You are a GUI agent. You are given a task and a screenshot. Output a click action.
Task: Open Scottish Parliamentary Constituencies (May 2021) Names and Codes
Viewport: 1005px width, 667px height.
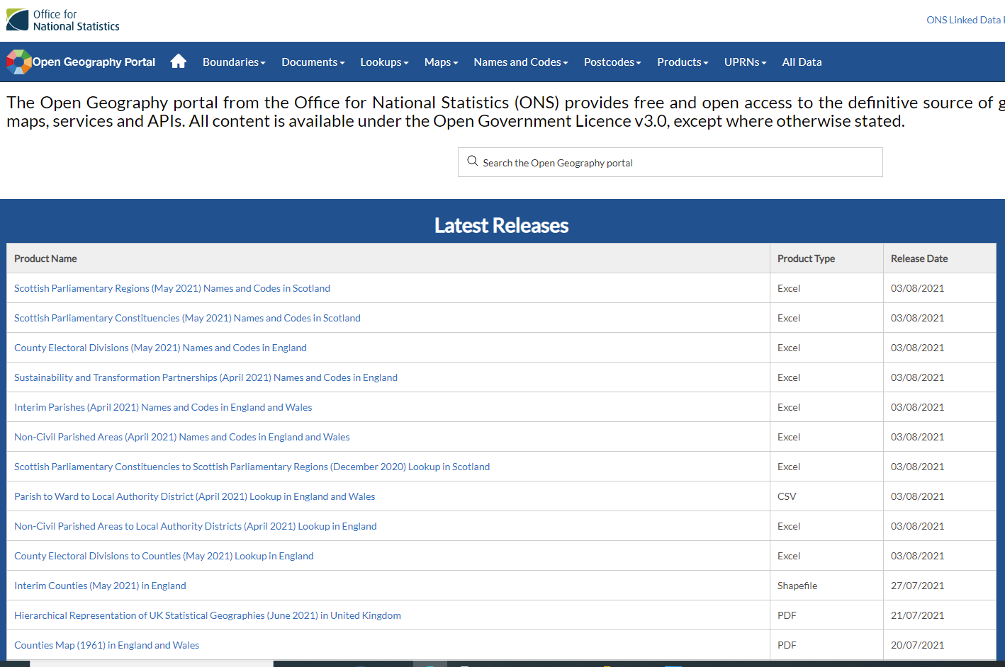(187, 318)
